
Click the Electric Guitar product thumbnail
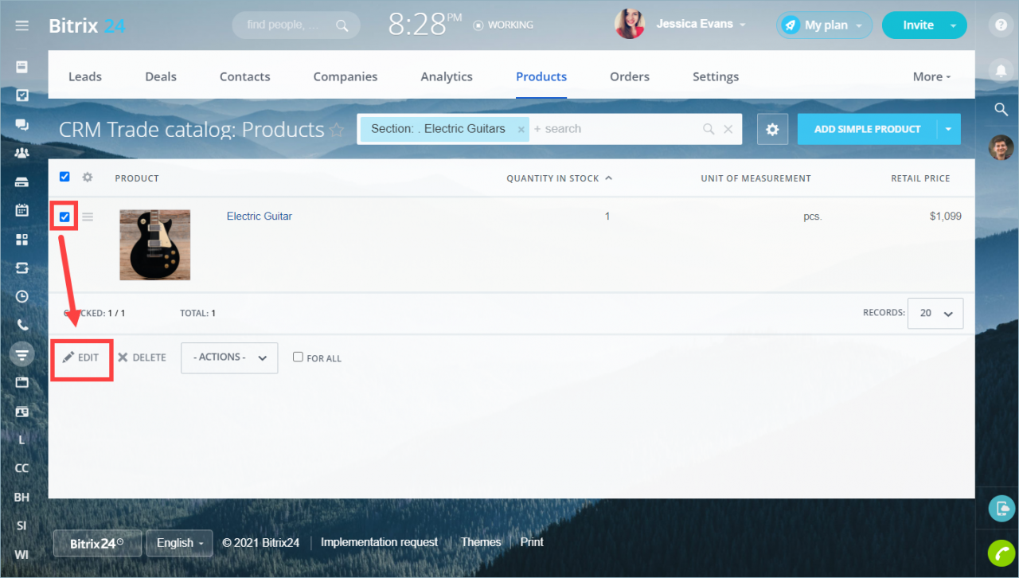point(155,244)
